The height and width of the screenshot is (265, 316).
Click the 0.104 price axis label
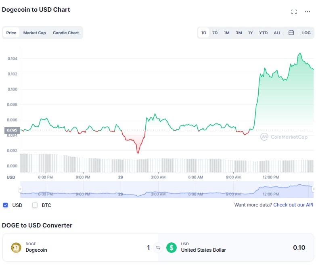(13, 58)
